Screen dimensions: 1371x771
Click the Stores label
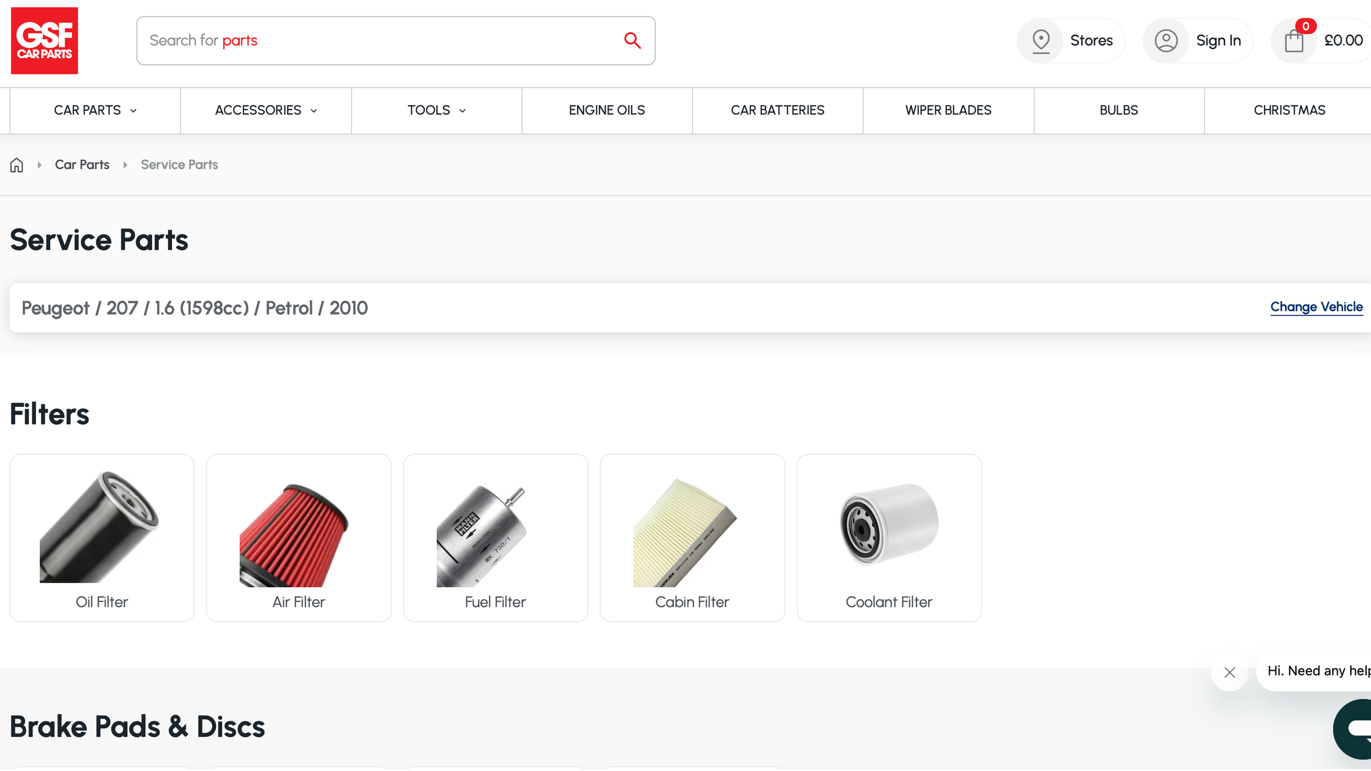pos(1091,40)
